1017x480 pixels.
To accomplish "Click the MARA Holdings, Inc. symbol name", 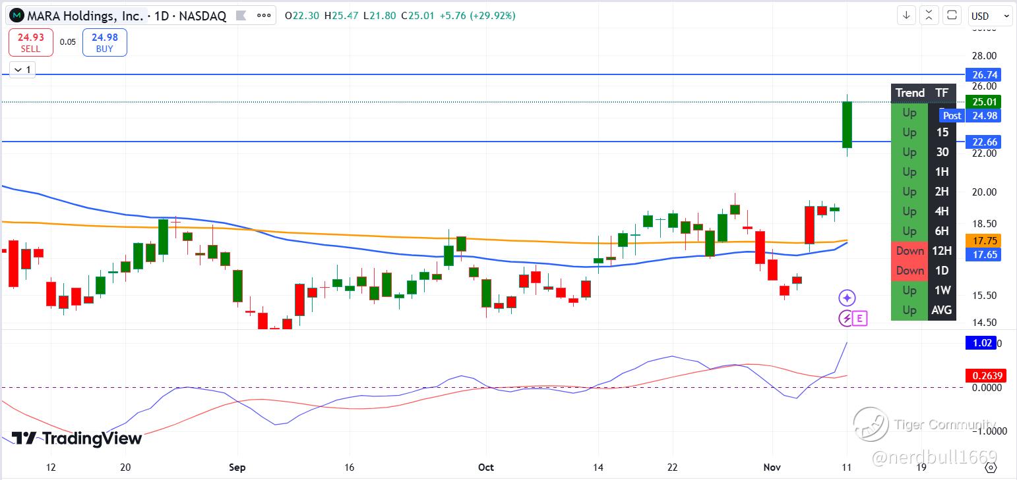I will coord(86,16).
